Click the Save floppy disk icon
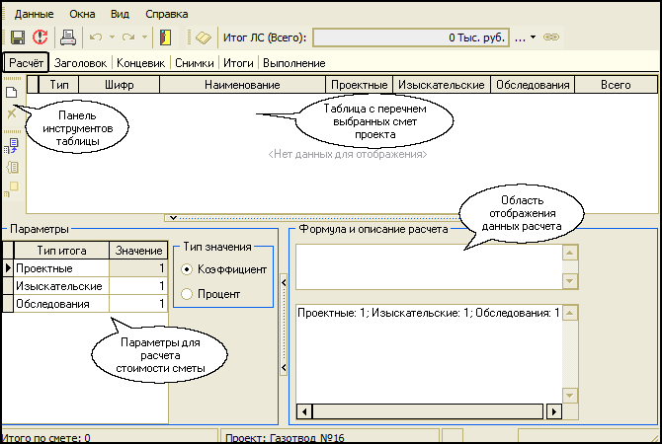The image size is (662, 444). tap(17, 37)
